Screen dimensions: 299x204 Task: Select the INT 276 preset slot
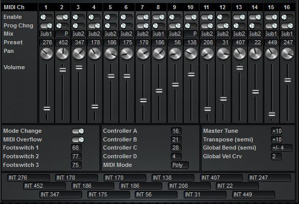29,178
